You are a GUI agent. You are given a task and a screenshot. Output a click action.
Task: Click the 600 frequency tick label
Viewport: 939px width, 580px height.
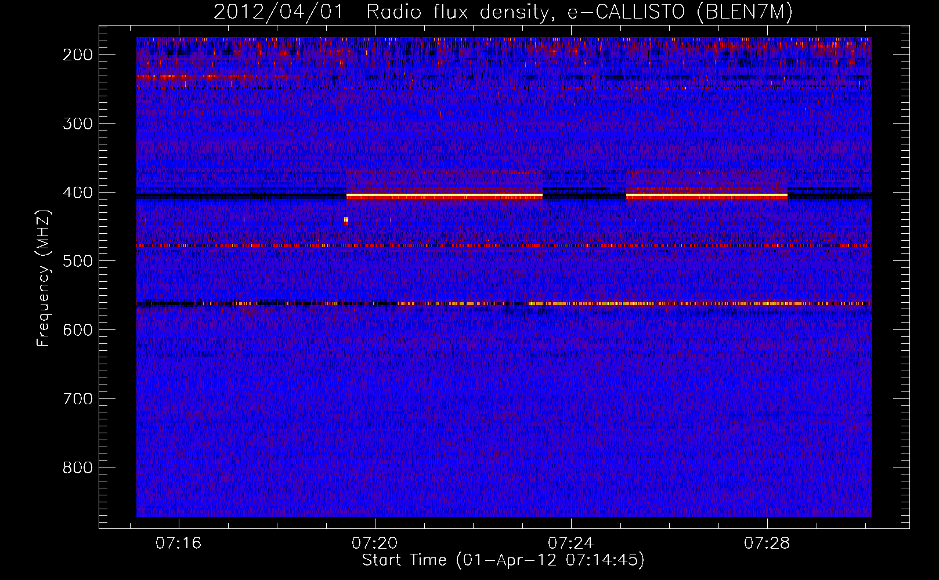(x=78, y=330)
